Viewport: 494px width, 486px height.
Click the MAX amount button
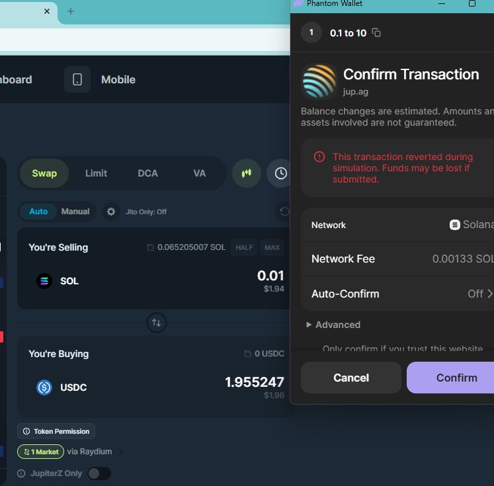[x=272, y=247]
